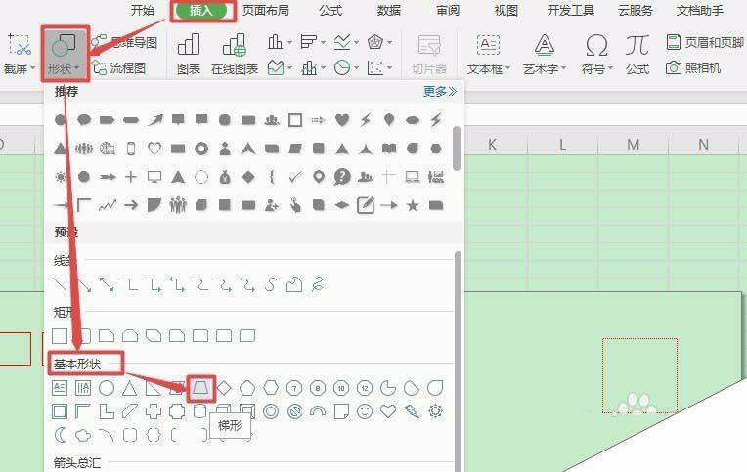Select the lightning bolt basic shape
The image size is (747, 472).
[412, 411]
